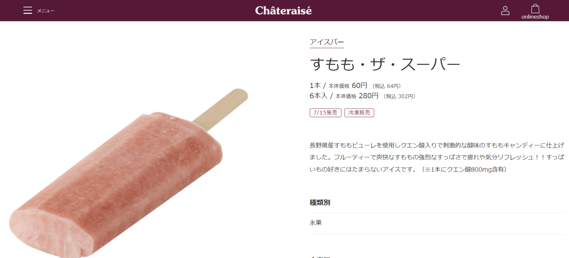Click the 税込 64円 tax-included price
The width and height of the screenshot is (569, 258).
387,86
